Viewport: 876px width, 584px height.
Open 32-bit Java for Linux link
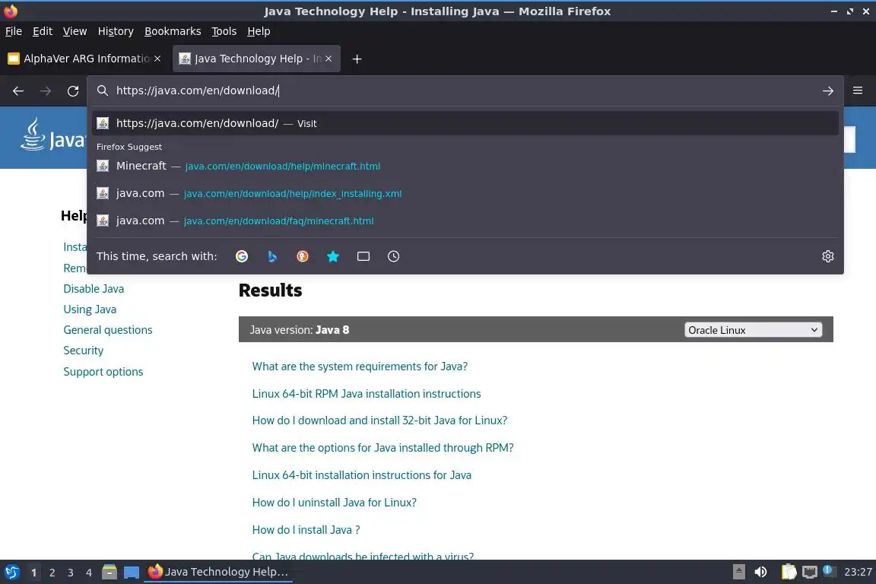point(380,421)
